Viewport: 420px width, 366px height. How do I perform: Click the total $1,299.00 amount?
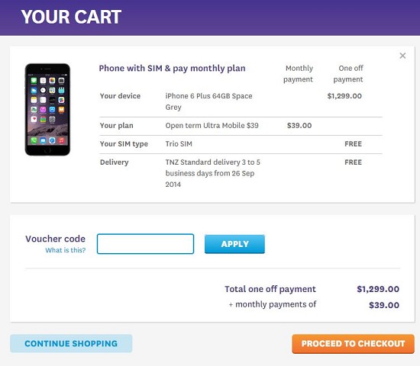coord(378,289)
